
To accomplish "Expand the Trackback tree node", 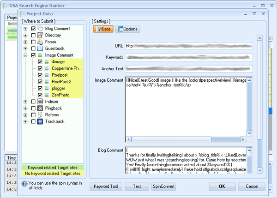I will click(x=25, y=121).
